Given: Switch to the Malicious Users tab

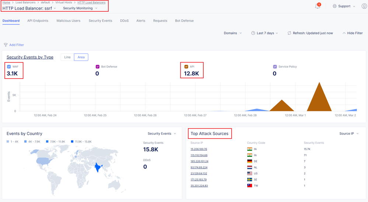Looking at the screenshot, I should coord(68,21).
